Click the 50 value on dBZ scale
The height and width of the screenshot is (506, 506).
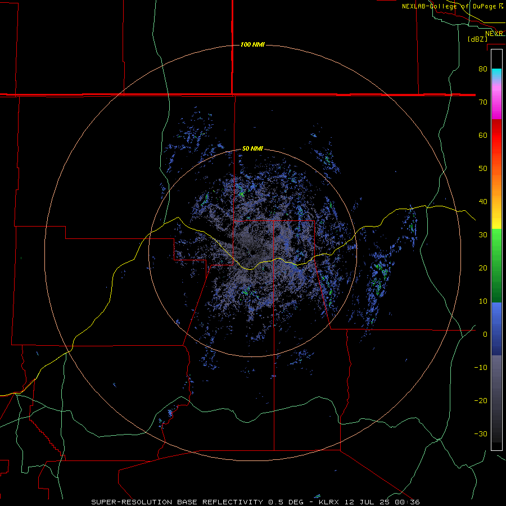pos(483,169)
